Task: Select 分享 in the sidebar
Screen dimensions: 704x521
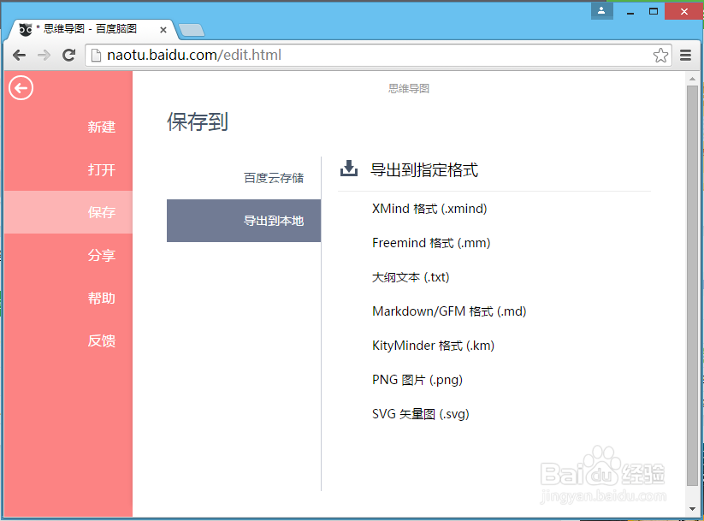Action: click(x=68, y=255)
